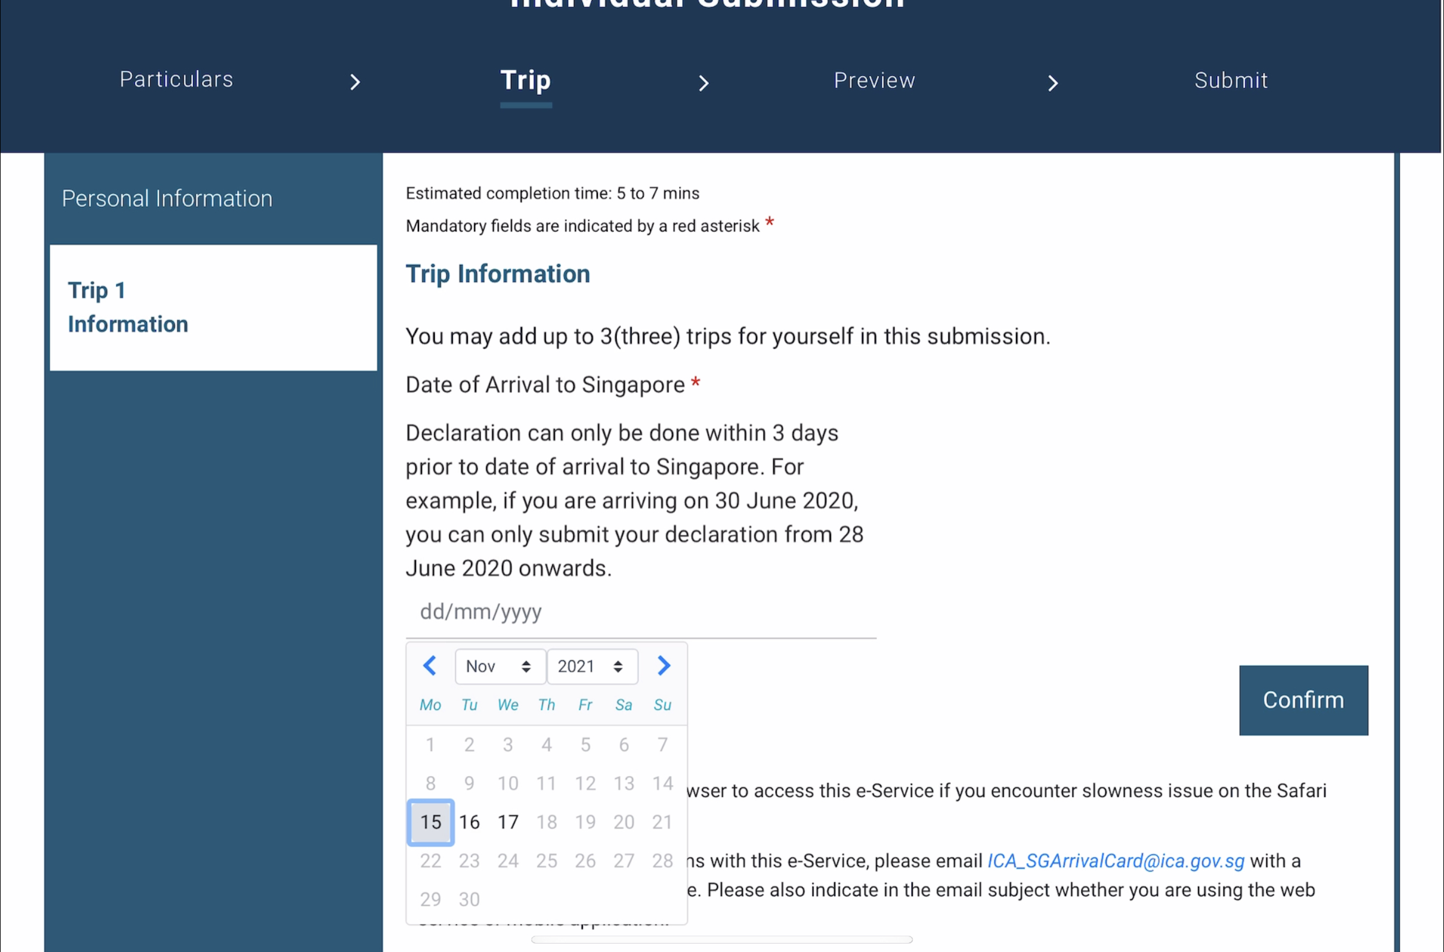This screenshot has width=1444, height=952.
Task: Click chevron after Particulars step
Action: pyautogui.click(x=355, y=82)
